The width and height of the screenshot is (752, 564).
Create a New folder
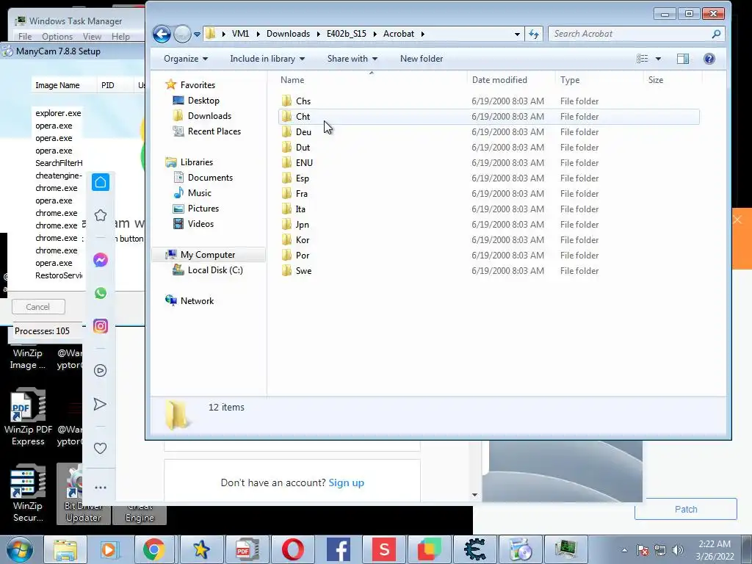tap(422, 59)
